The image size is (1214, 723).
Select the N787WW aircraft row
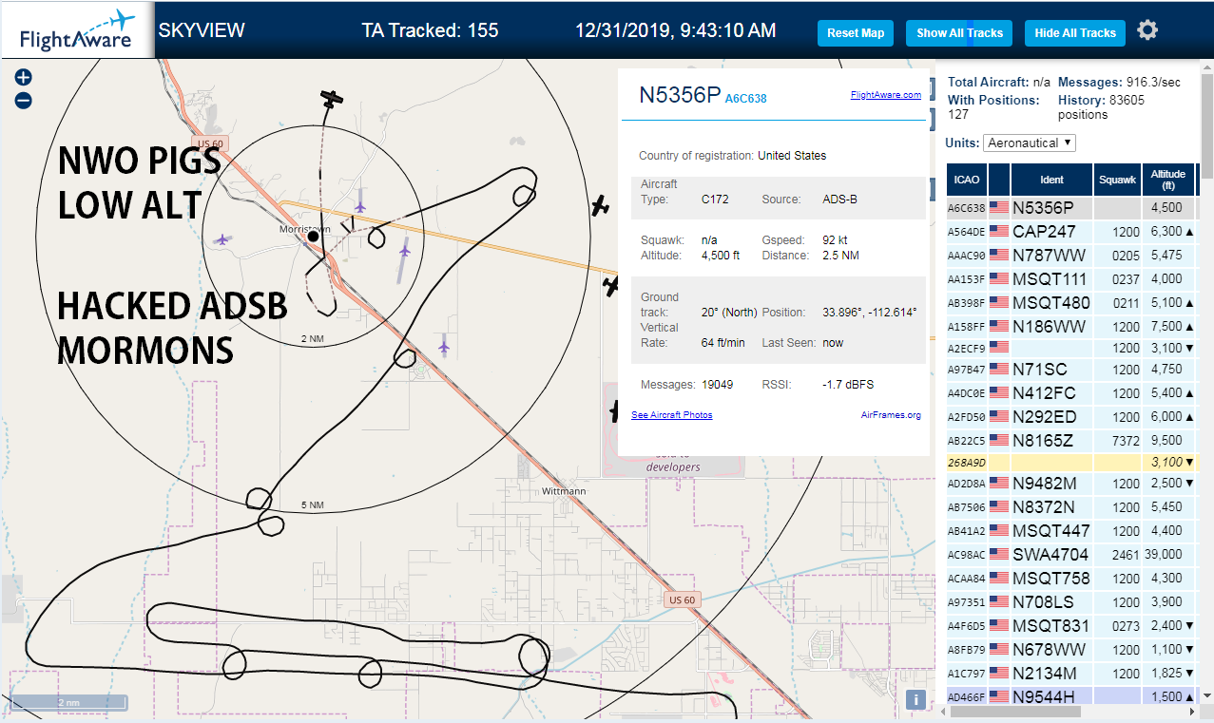1071,256
